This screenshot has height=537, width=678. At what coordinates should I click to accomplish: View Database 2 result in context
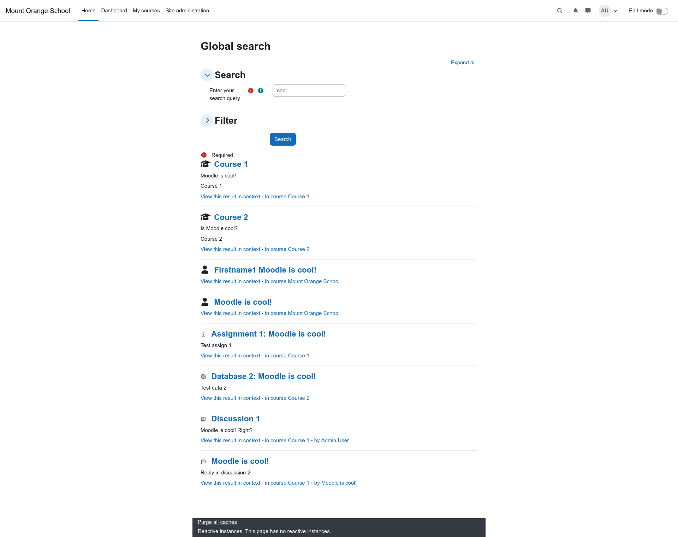click(x=230, y=398)
